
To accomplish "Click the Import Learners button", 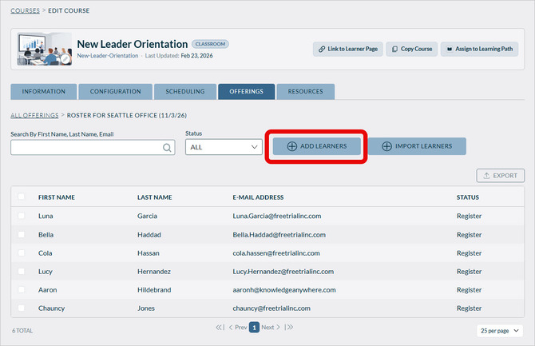I will 417,146.
